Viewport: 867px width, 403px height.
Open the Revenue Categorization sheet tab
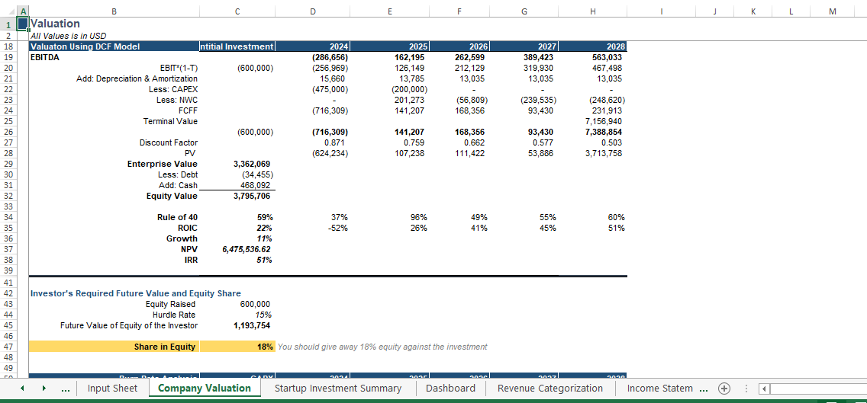[550, 388]
